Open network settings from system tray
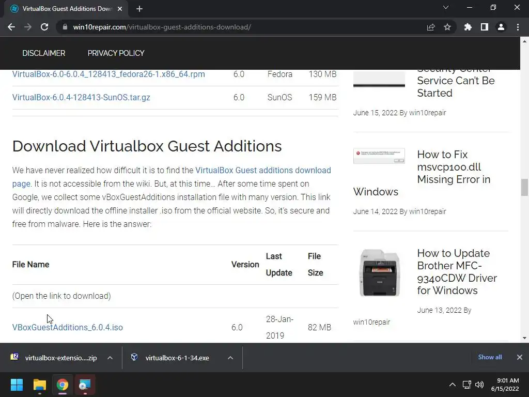 pyautogui.click(x=467, y=385)
